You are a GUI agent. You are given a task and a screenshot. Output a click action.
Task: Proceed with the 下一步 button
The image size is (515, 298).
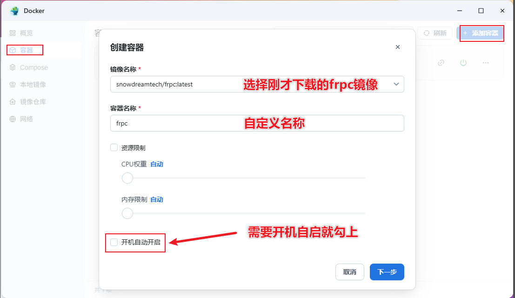click(x=387, y=272)
